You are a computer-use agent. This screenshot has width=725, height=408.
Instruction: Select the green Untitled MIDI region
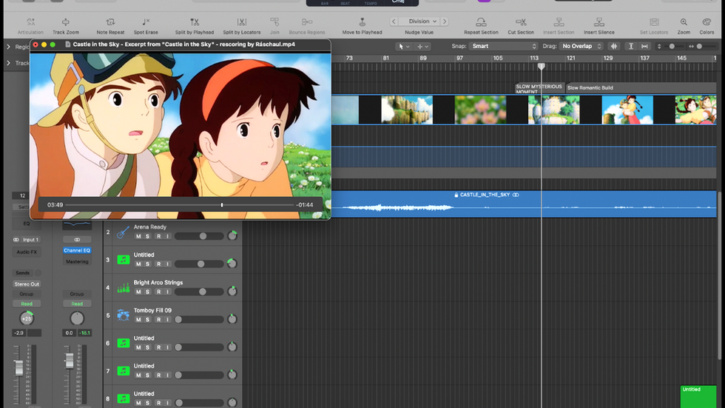pyautogui.click(x=698, y=396)
